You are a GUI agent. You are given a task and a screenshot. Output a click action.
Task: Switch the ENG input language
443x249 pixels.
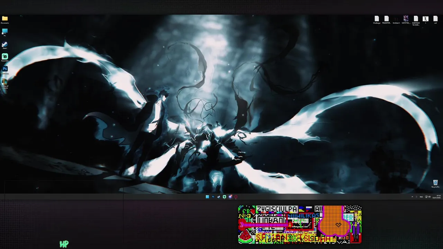tap(421, 197)
